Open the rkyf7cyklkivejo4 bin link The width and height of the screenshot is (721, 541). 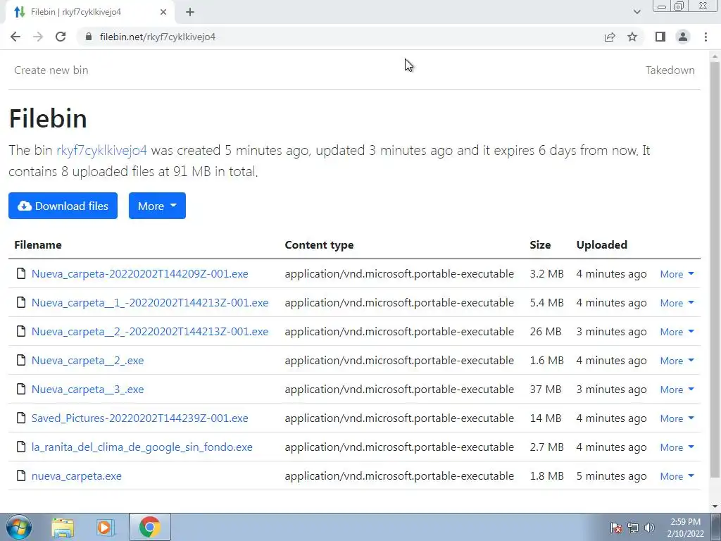click(x=101, y=151)
